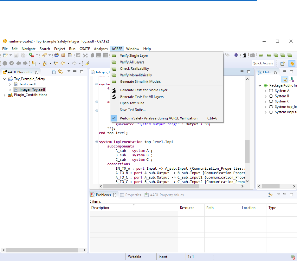Click the microscope icon beside Generate Tests for Single Layer
The width and height of the screenshot is (297, 261).
(x=114, y=90)
